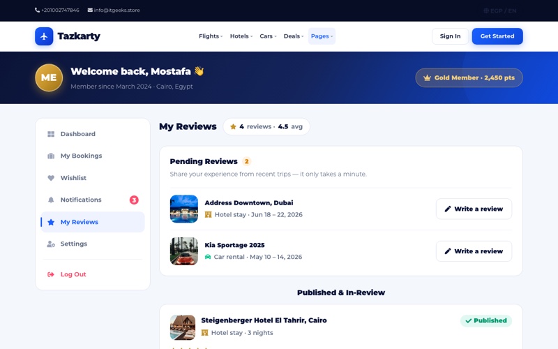The image size is (558, 349).
Task: Click the email envelope icon in top bar
Action: coord(90,10)
